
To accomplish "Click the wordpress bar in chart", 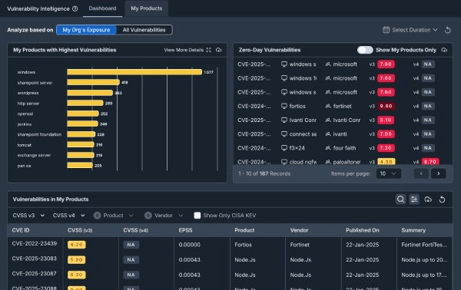I will pyautogui.click(x=90, y=93).
